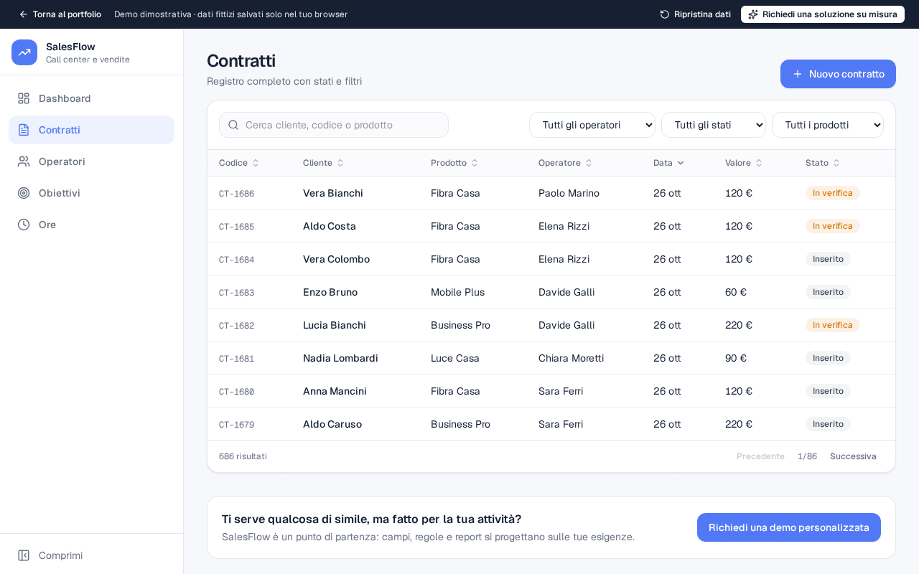Click the Comprimi collapse-panel icon
This screenshot has height=574, width=919.
click(24, 555)
